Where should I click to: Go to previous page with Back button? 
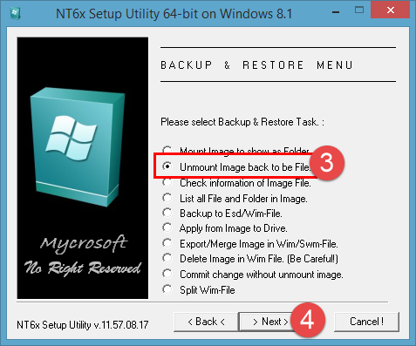click(206, 322)
